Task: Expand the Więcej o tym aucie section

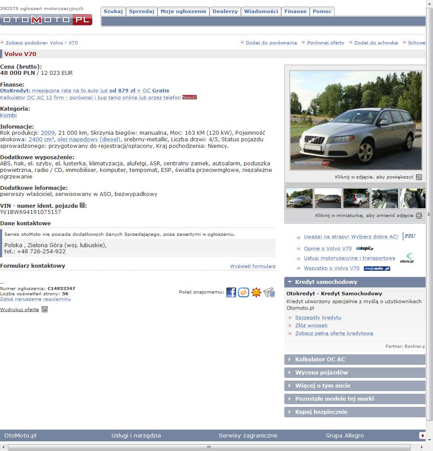Action: [x=355, y=386]
